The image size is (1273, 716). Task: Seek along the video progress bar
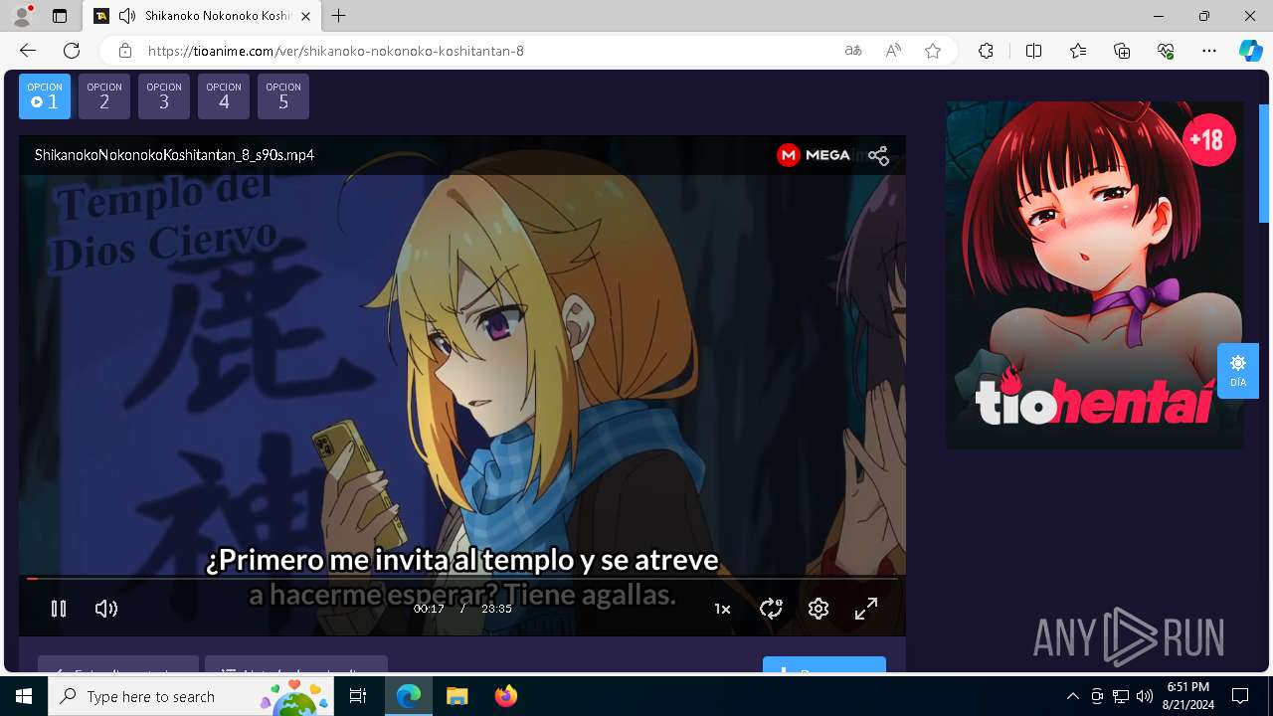click(462, 578)
